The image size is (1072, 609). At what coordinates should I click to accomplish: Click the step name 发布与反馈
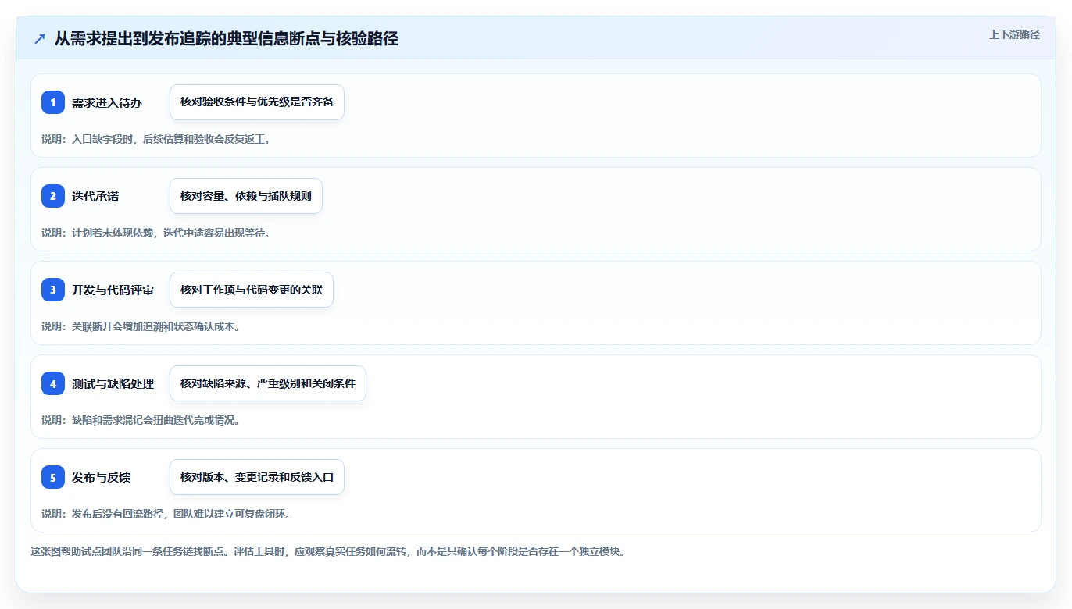(101, 477)
